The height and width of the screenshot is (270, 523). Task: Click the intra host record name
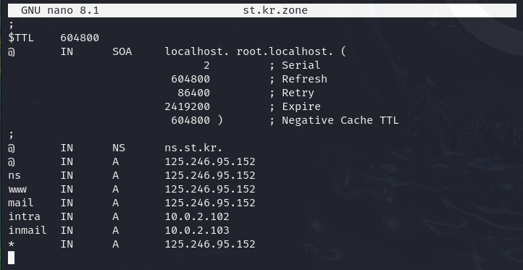coord(24,216)
